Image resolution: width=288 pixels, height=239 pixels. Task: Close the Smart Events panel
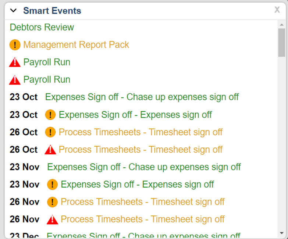(277, 10)
